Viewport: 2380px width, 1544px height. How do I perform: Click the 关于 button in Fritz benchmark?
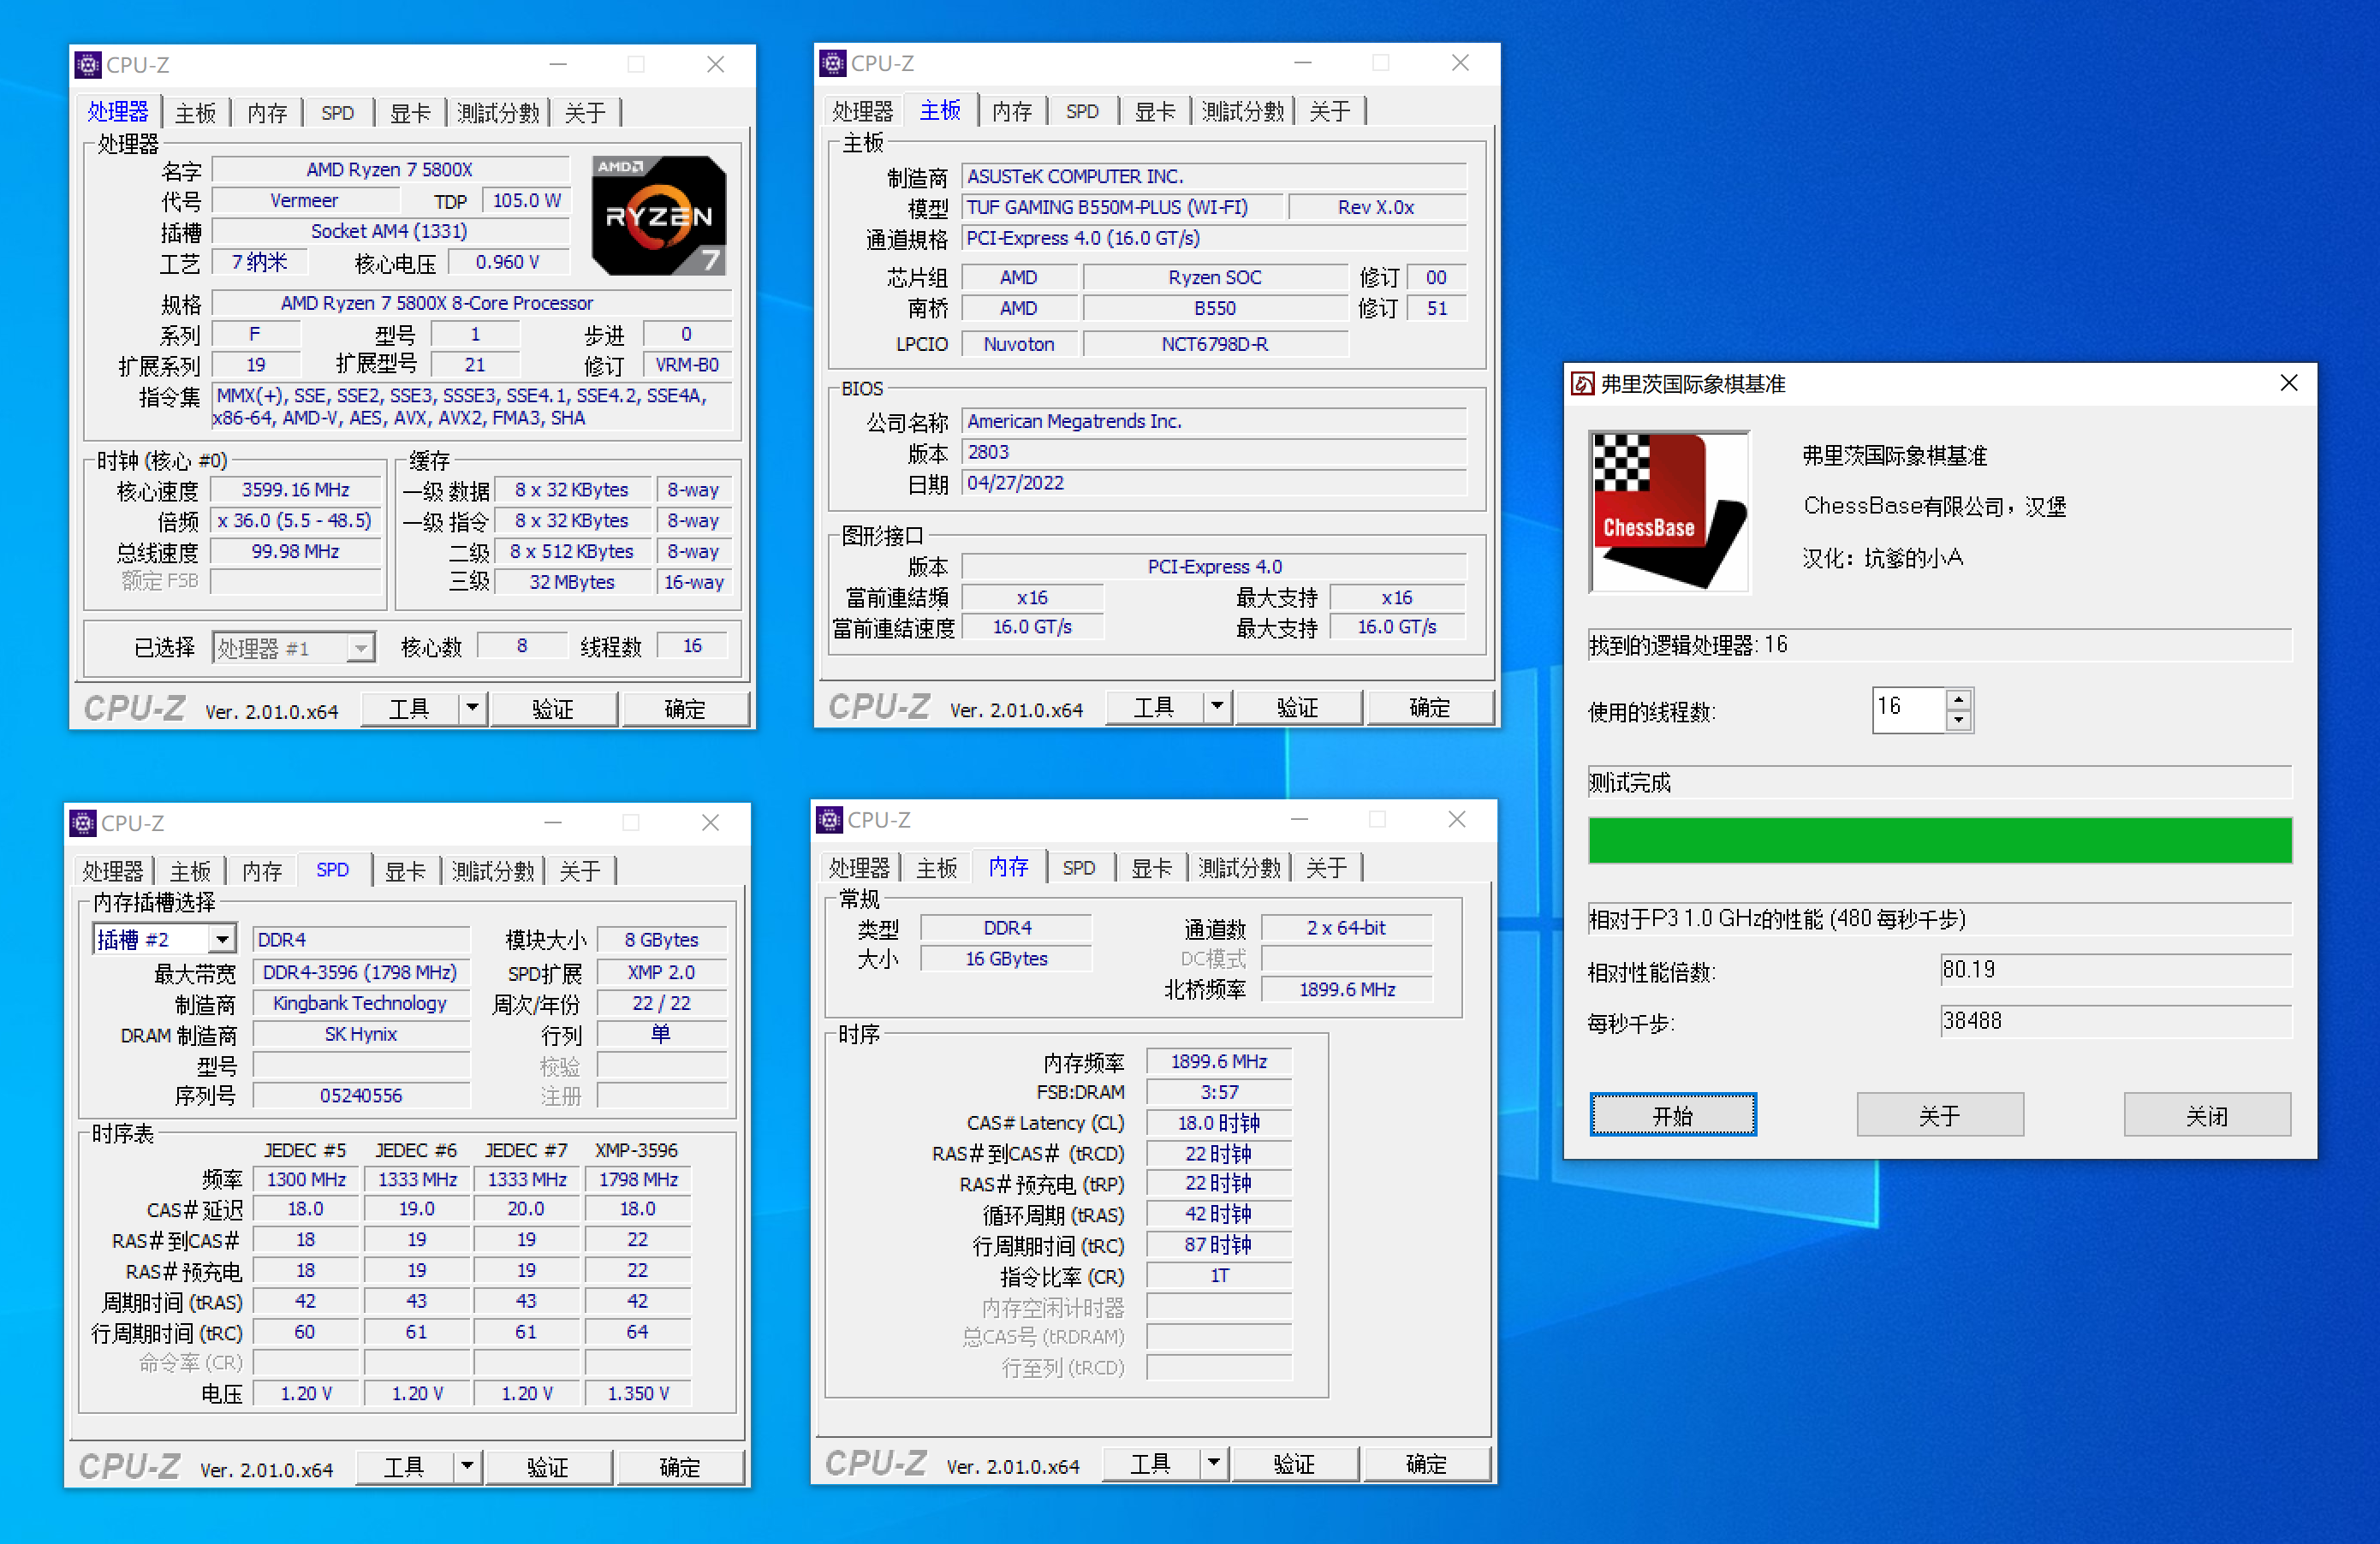point(1940,1115)
